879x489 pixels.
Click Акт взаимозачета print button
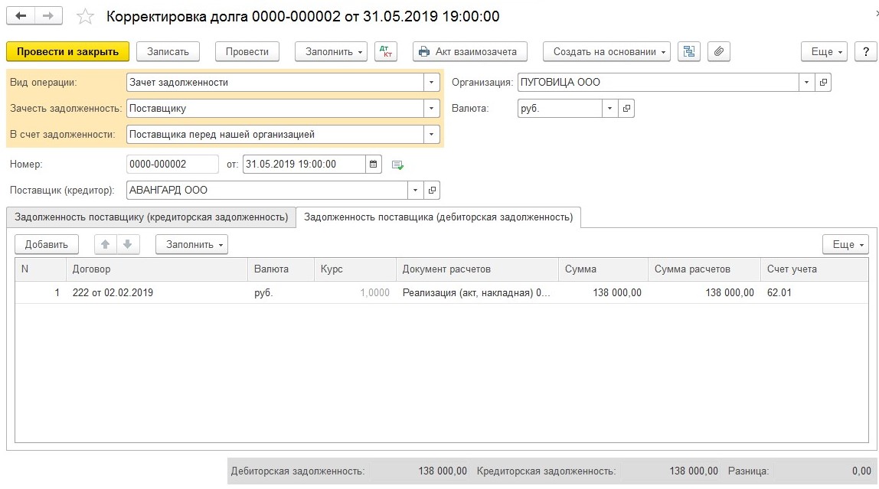pyautogui.click(x=469, y=51)
